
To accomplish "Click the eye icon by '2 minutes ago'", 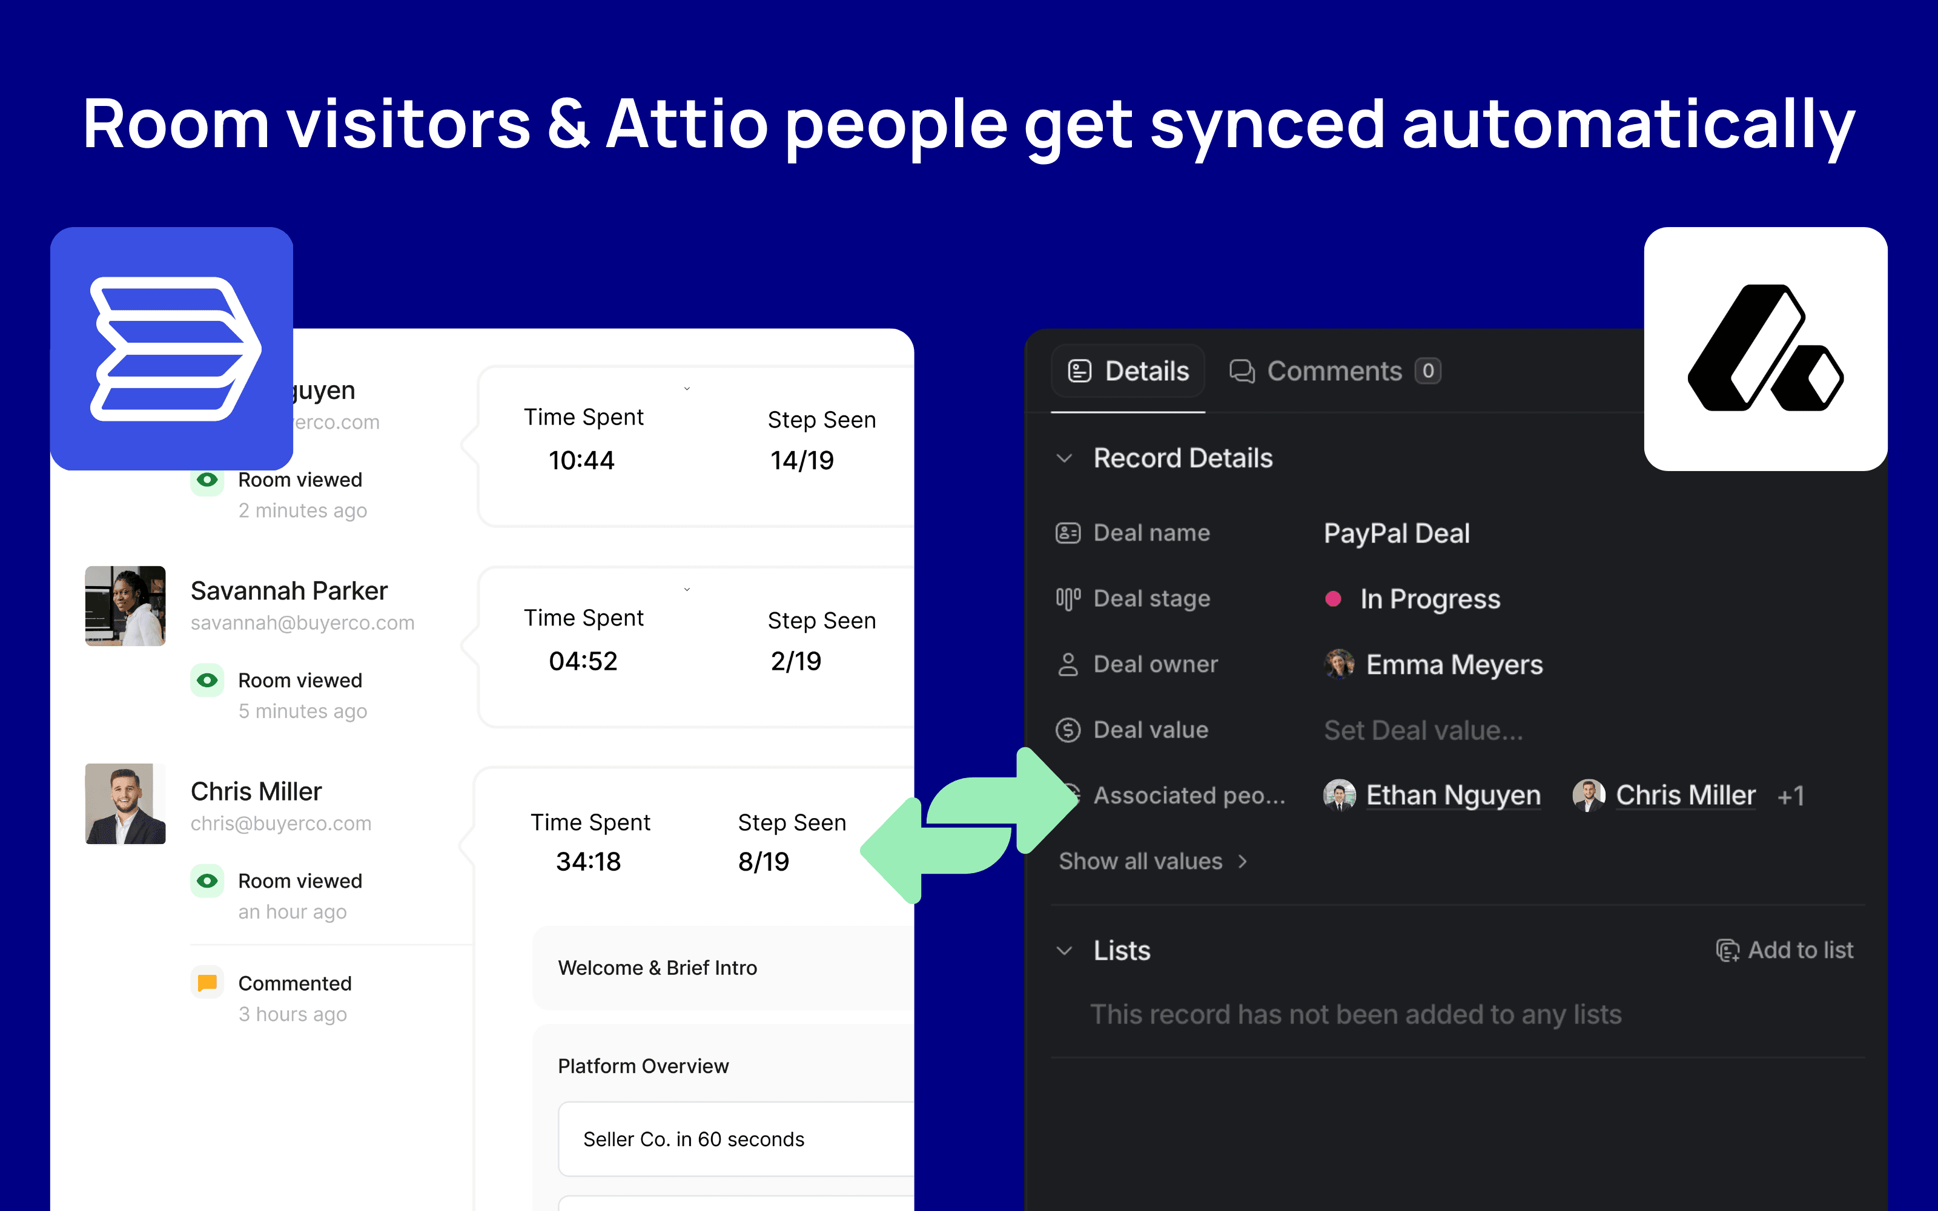I will [x=207, y=480].
